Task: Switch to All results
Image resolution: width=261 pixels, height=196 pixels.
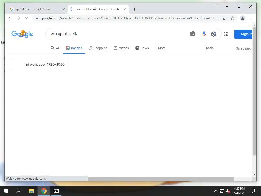Action: [55, 48]
